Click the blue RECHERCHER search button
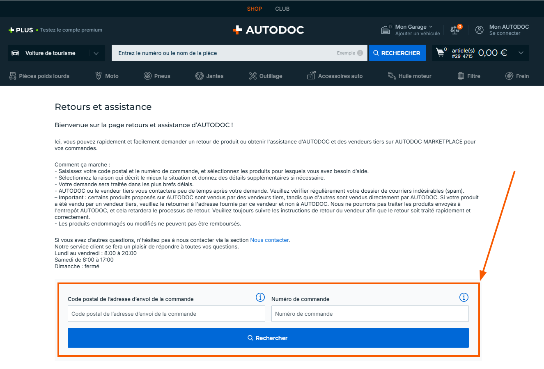The width and height of the screenshot is (544, 369). pyautogui.click(x=397, y=53)
